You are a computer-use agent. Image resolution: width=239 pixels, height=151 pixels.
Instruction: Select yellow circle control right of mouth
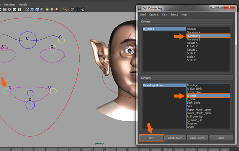pyautogui.click(x=53, y=91)
